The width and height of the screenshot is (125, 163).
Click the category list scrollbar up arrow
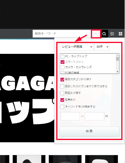117,55
